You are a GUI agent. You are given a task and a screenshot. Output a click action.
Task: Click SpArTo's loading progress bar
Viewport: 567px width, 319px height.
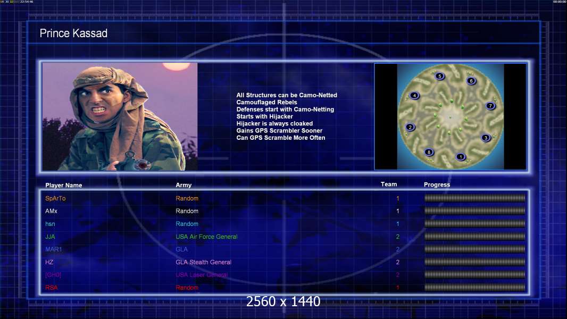coord(475,198)
